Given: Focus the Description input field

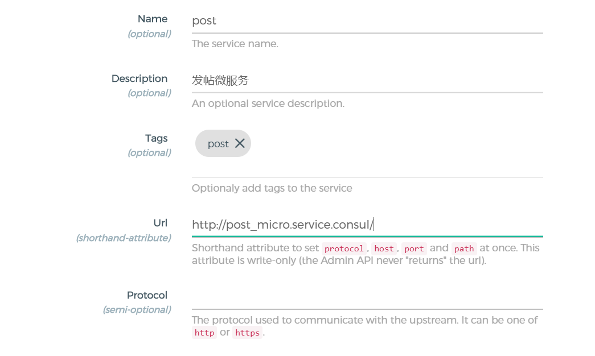Looking at the screenshot, I should click(367, 81).
